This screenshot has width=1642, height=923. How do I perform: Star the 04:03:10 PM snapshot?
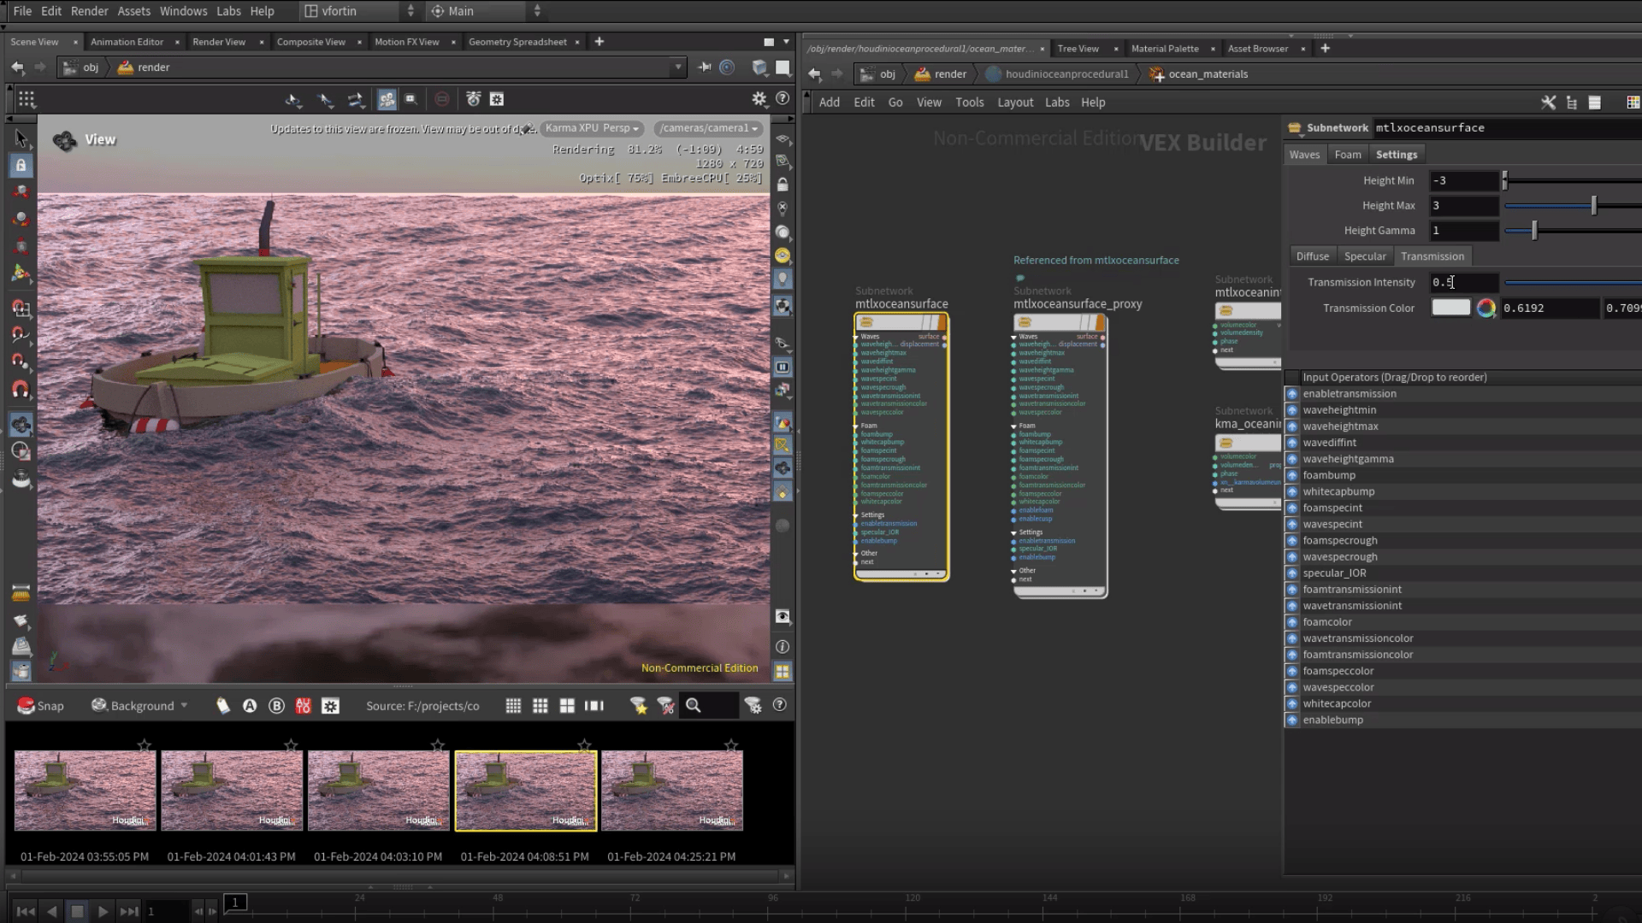pos(438,745)
